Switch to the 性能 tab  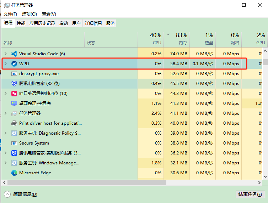click(21, 23)
